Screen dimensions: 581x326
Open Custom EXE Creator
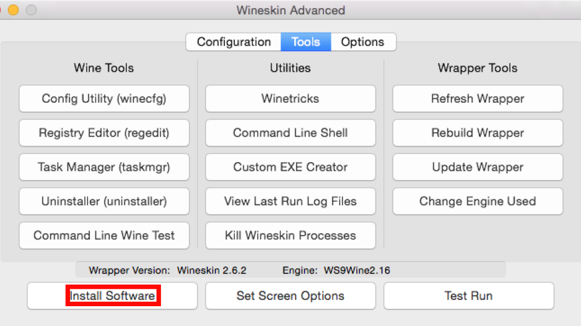tap(290, 167)
